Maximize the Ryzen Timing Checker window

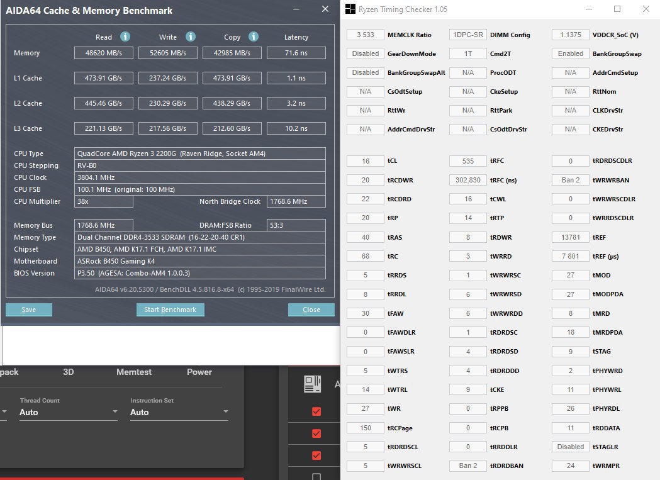point(617,9)
